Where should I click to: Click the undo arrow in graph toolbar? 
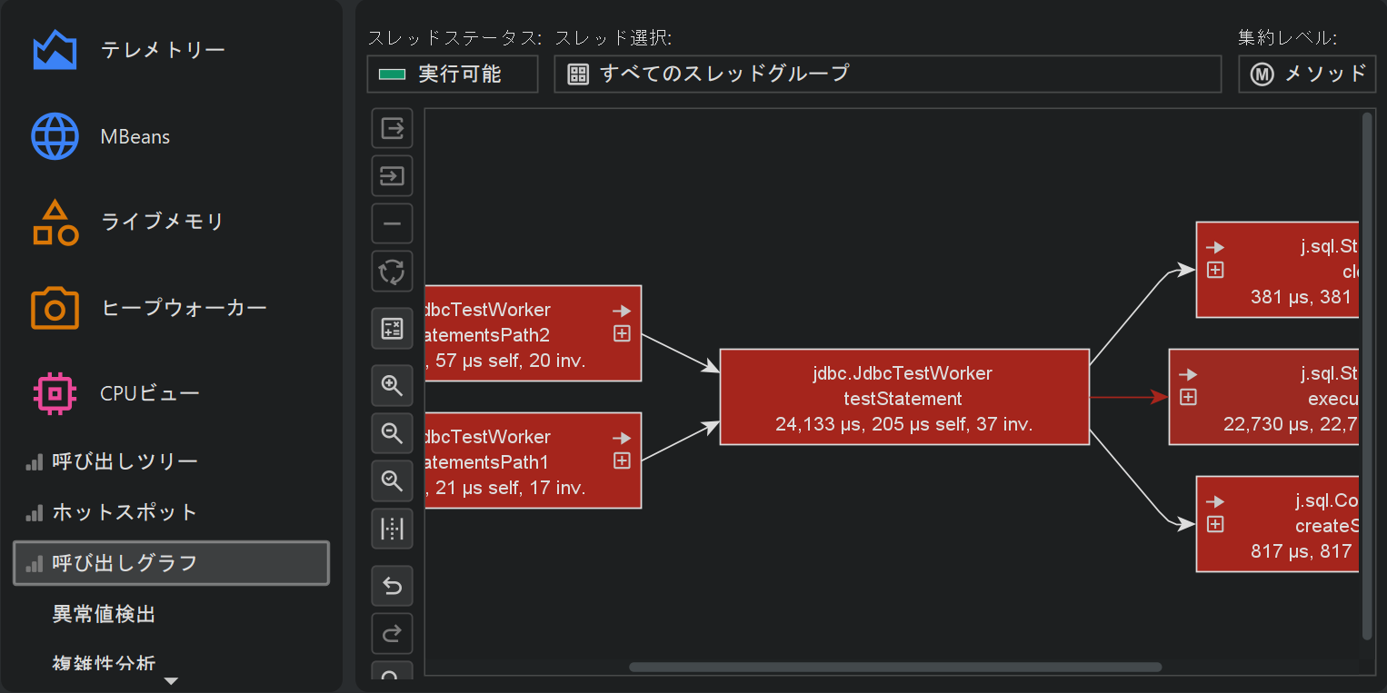pyautogui.click(x=392, y=587)
